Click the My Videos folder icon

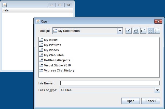coord(41,50)
